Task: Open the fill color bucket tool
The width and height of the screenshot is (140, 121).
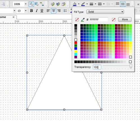Action: (75, 4)
